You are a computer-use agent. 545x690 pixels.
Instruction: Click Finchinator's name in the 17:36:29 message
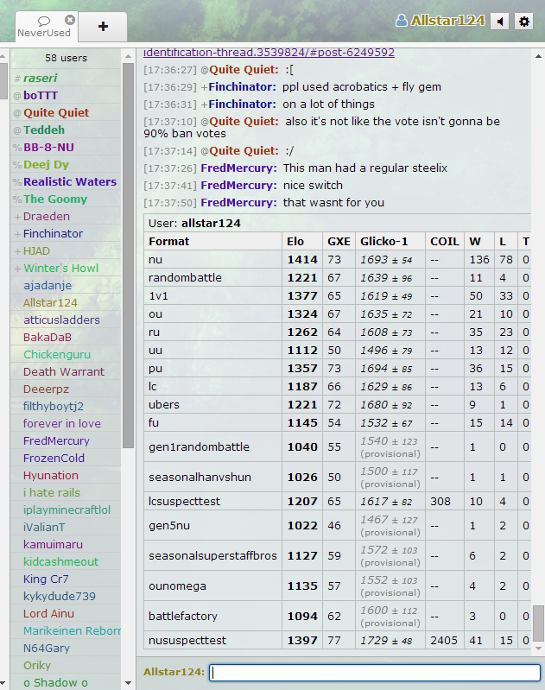click(x=242, y=87)
